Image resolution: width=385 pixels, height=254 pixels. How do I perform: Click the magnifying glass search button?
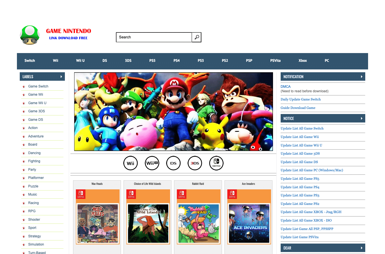[x=197, y=37]
